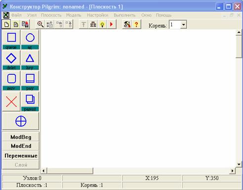Select the magnifier zoom tool

[x=40, y=24]
